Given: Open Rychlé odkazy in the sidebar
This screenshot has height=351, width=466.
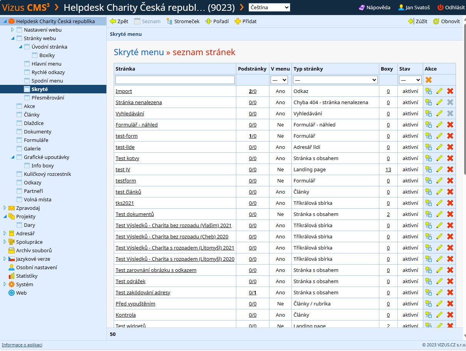Looking at the screenshot, I should coord(48,72).
